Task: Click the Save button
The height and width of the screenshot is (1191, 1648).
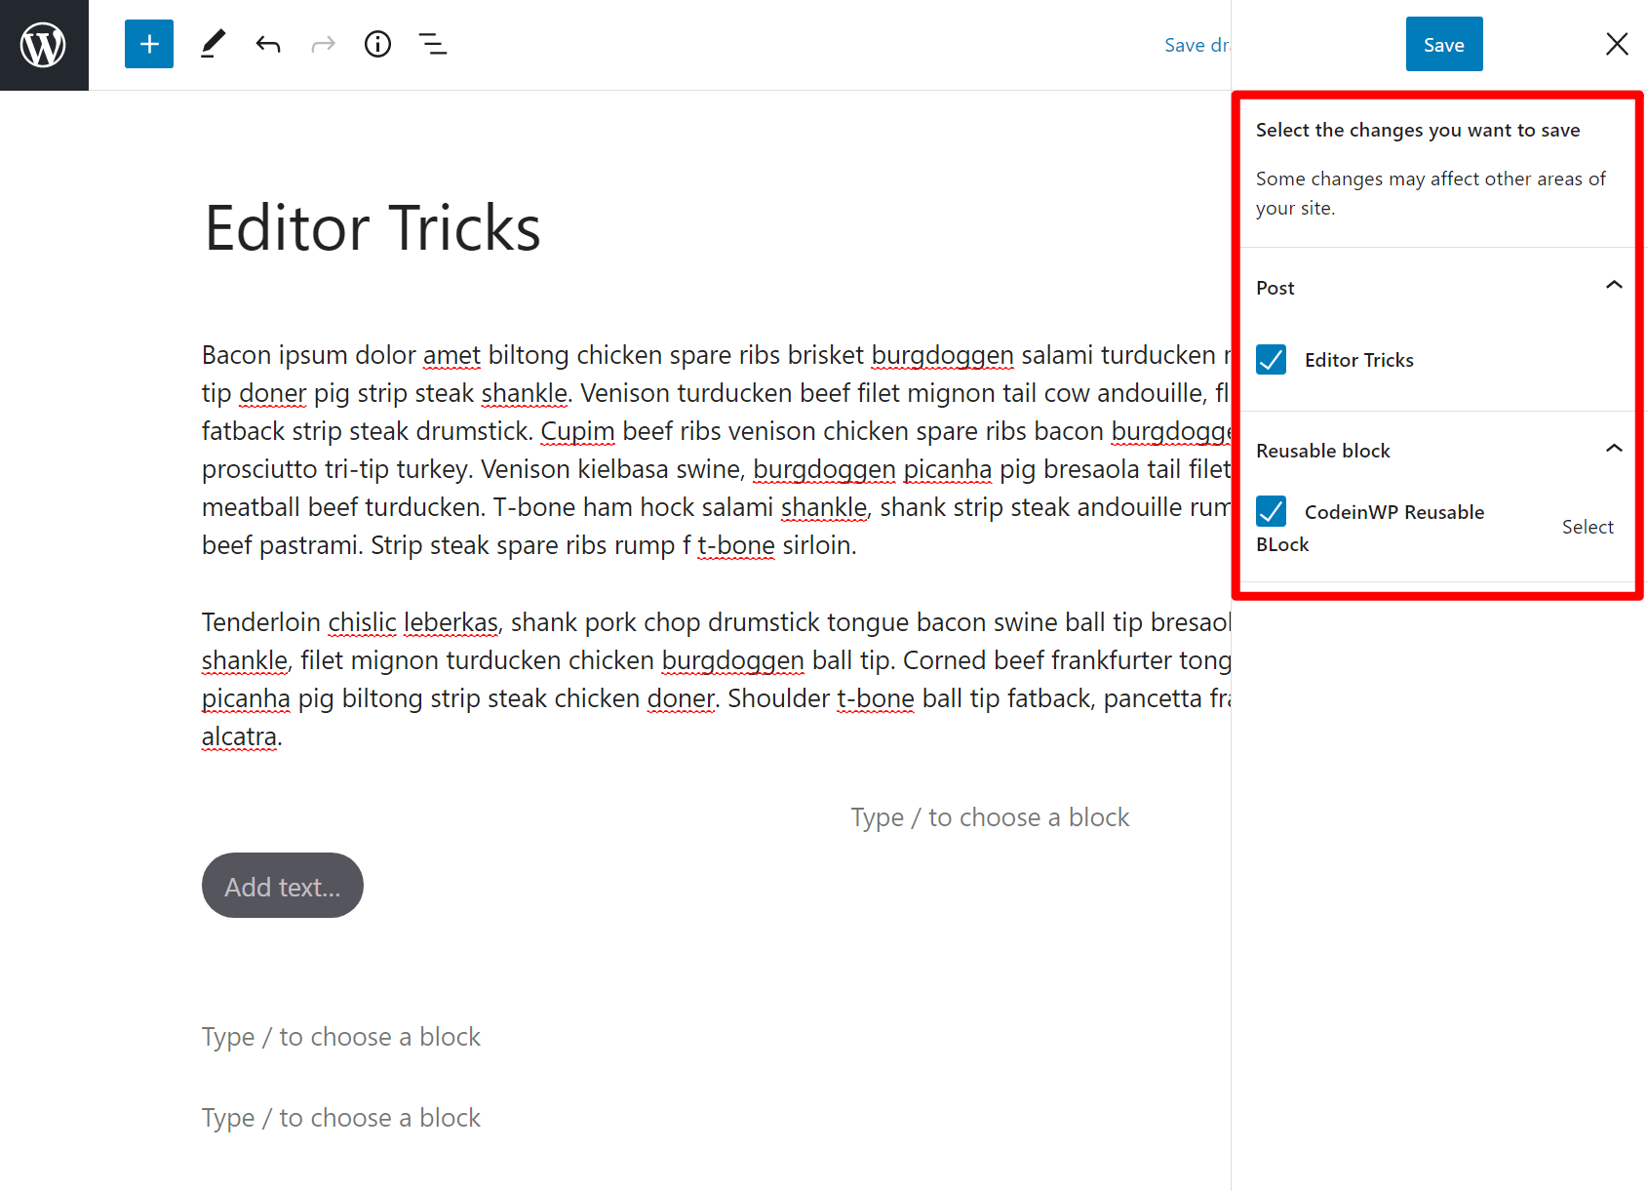Action: click(1443, 44)
